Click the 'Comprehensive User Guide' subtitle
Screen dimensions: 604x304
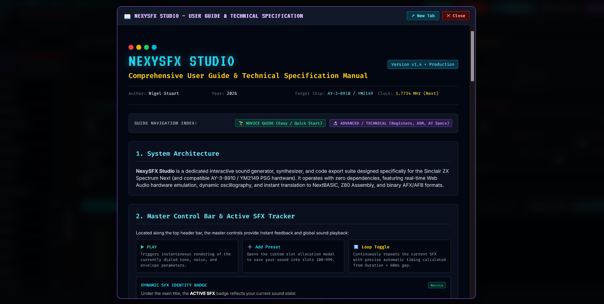coord(248,76)
